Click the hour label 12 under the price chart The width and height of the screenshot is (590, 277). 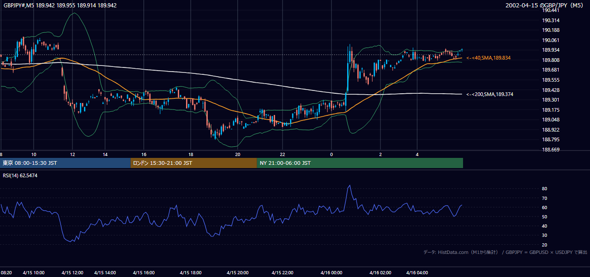[72, 154]
